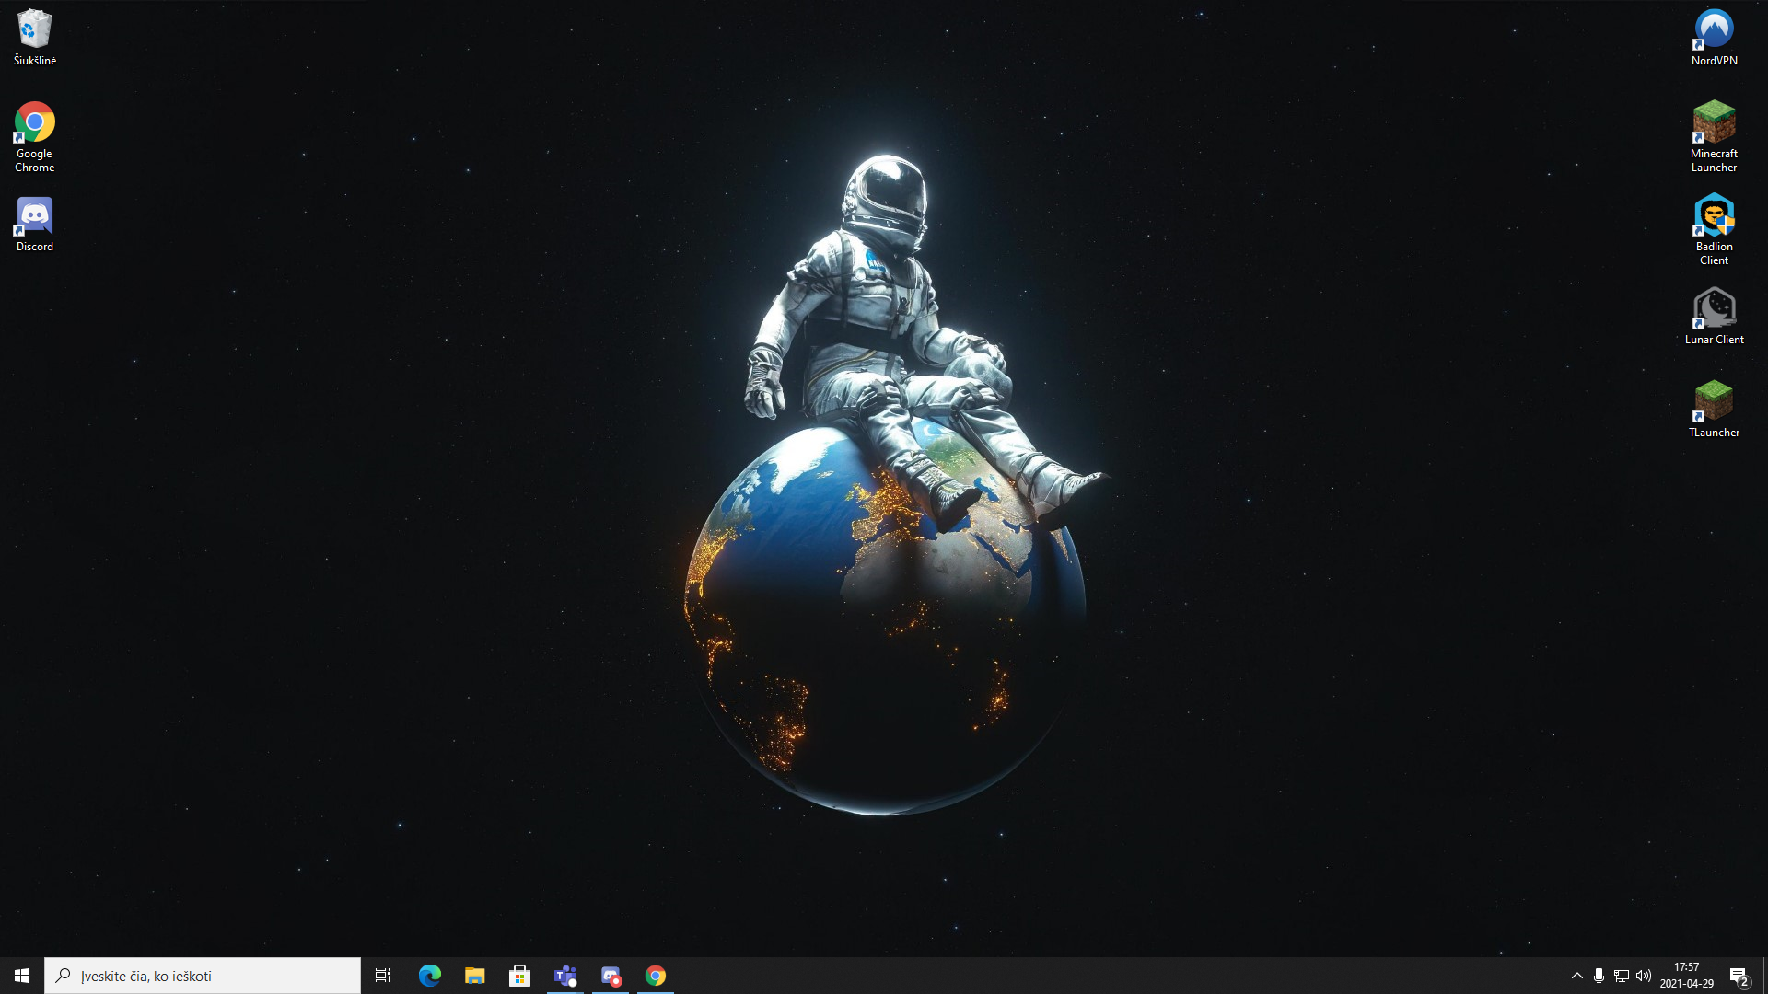This screenshot has height=994, width=1768.
Task: Expand hidden system tray icons
Action: [1576, 976]
